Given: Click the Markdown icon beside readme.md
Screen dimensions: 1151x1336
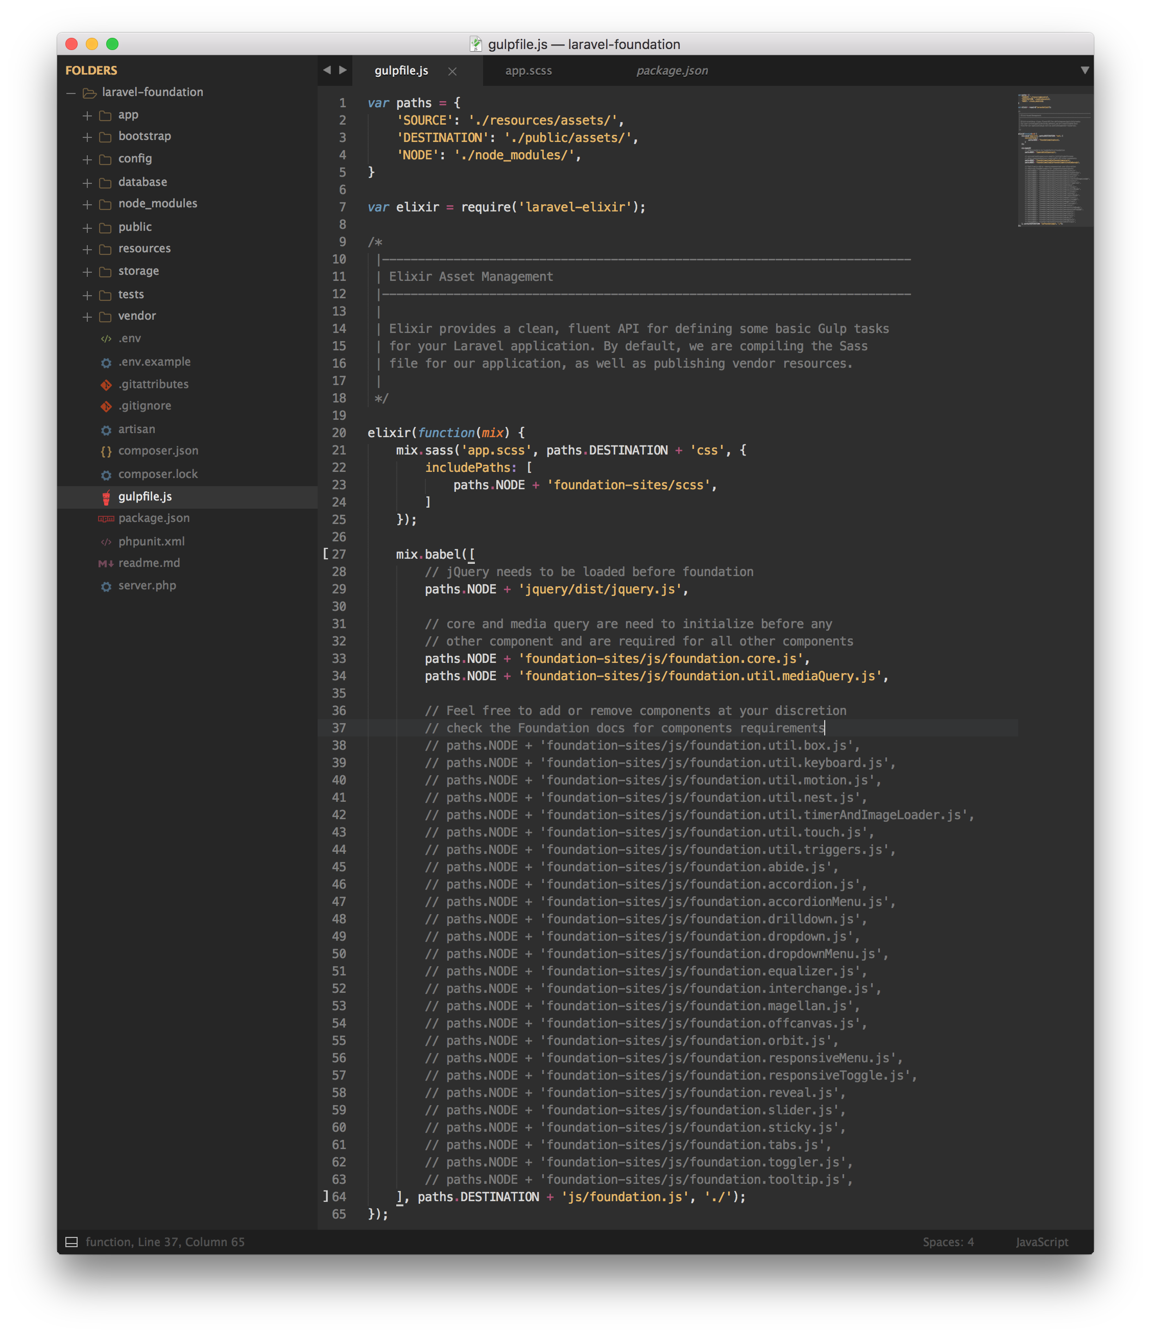Looking at the screenshot, I should click(106, 563).
